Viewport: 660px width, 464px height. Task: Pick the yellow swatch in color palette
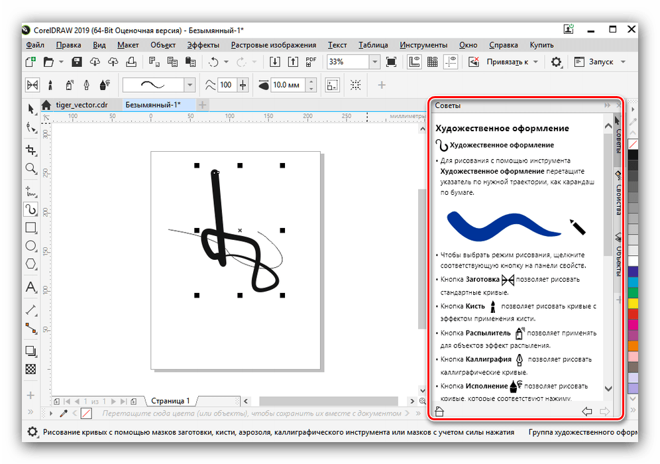tap(633, 303)
